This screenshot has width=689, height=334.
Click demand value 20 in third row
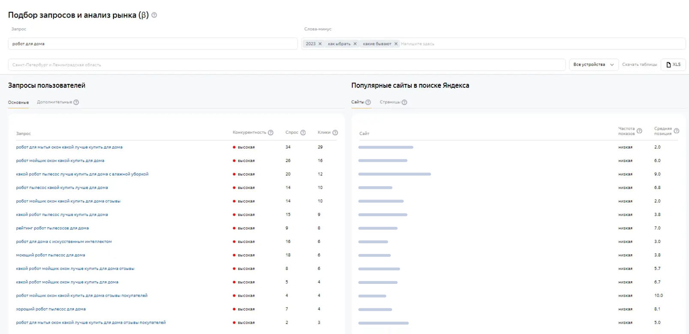coord(288,174)
